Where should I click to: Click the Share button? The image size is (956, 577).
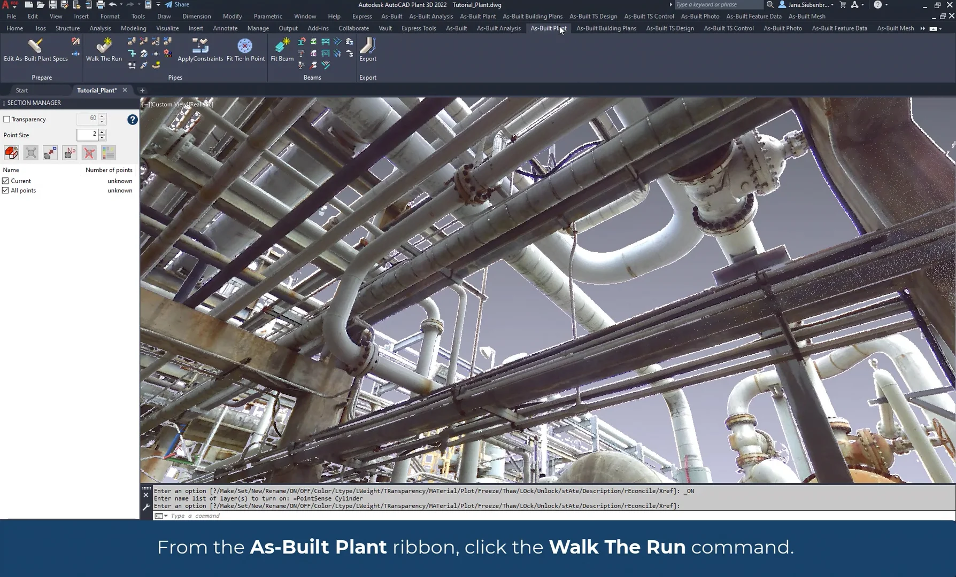(177, 5)
